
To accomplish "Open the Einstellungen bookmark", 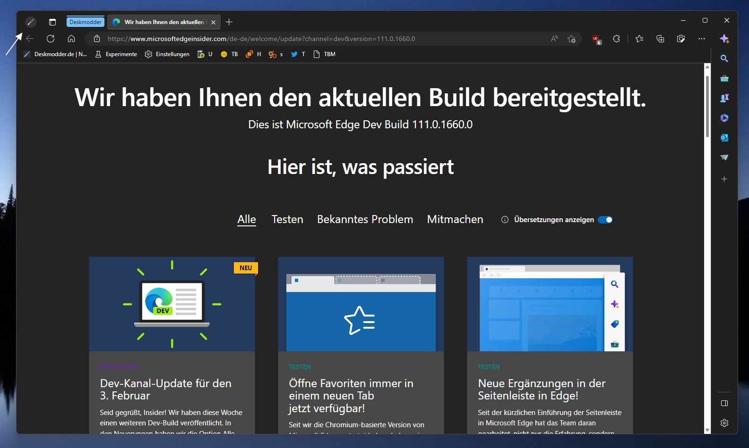I will [167, 54].
